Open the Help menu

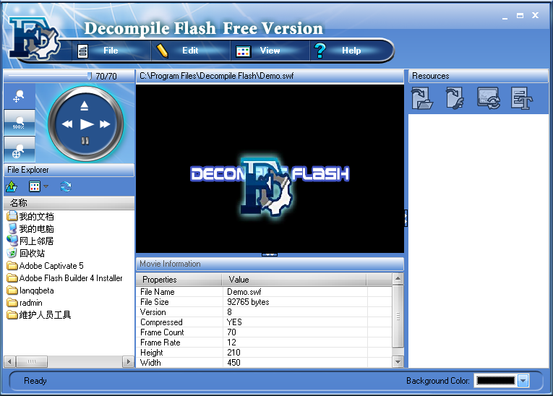(351, 51)
